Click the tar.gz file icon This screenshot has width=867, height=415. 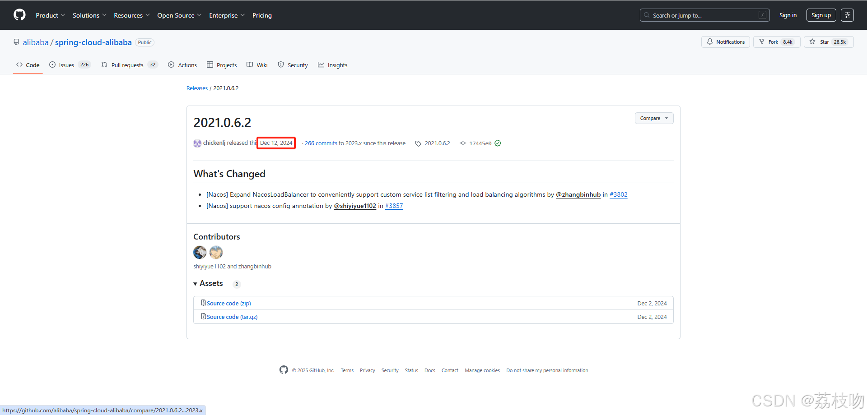204,317
